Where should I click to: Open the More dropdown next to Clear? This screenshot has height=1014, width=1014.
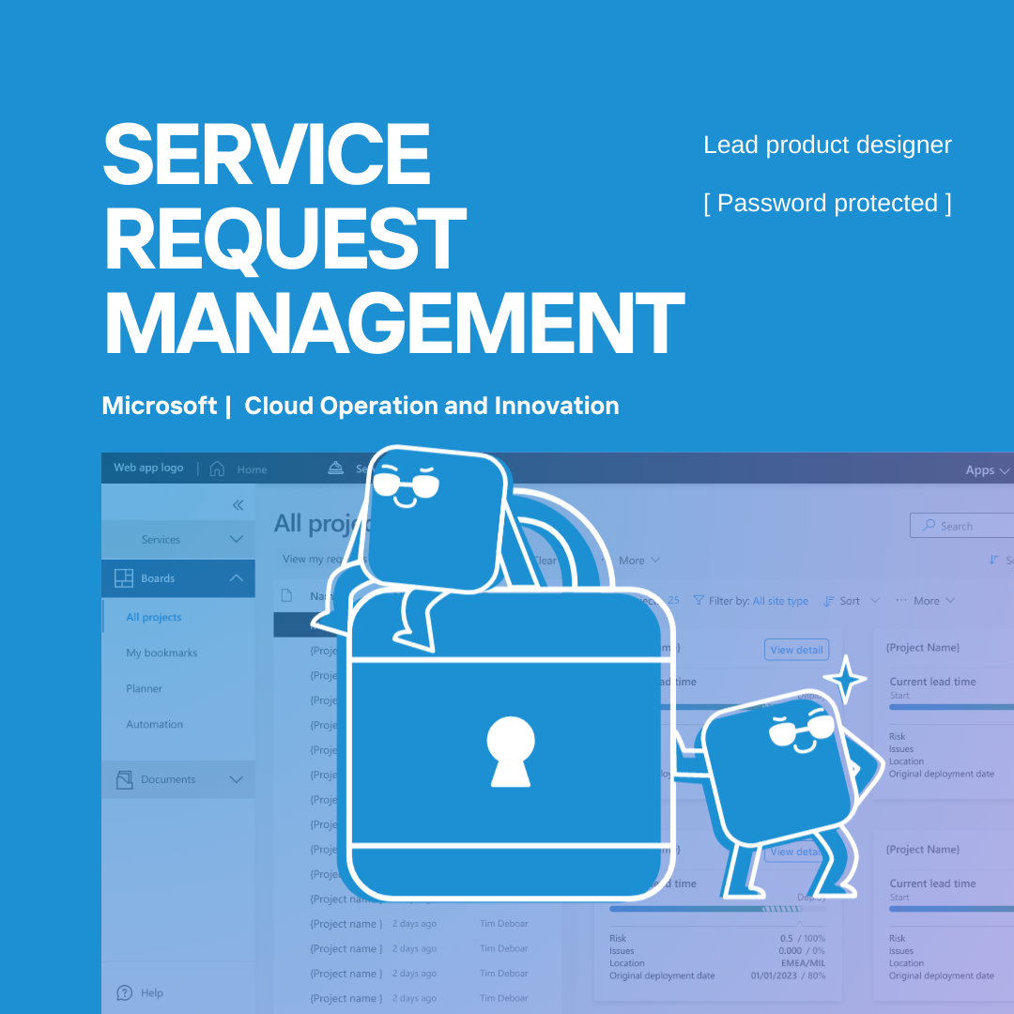point(639,561)
